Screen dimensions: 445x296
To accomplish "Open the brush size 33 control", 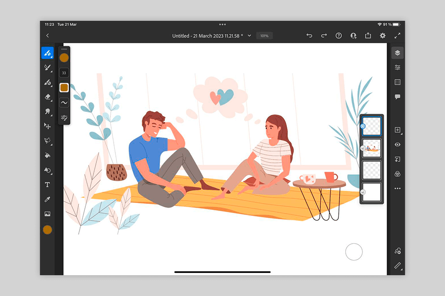I will (x=64, y=73).
